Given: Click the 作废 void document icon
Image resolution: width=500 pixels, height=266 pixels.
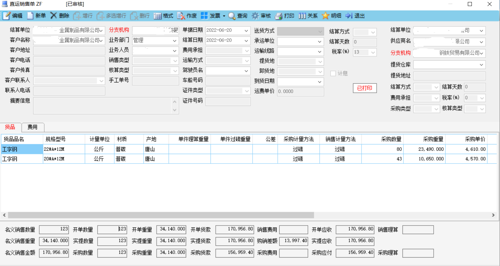Looking at the screenshot, I should click(x=181, y=16).
